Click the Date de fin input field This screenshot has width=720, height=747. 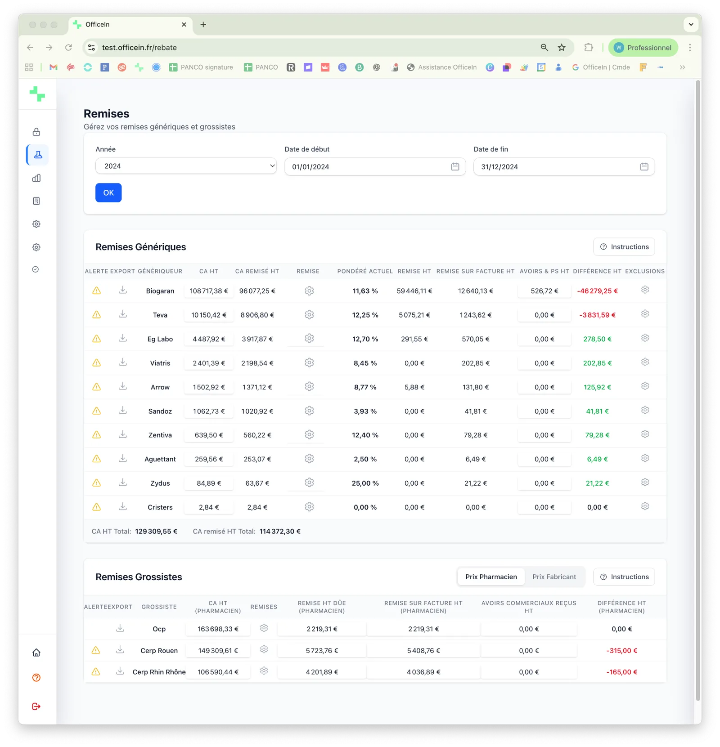(564, 166)
